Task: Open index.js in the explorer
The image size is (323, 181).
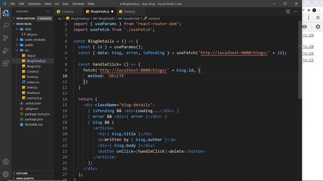Action: coord(32,87)
